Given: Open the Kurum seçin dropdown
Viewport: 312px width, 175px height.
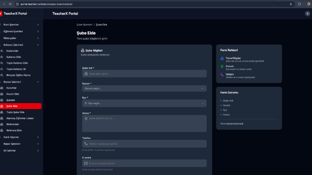Looking at the screenshot, I should [x=144, y=89].
